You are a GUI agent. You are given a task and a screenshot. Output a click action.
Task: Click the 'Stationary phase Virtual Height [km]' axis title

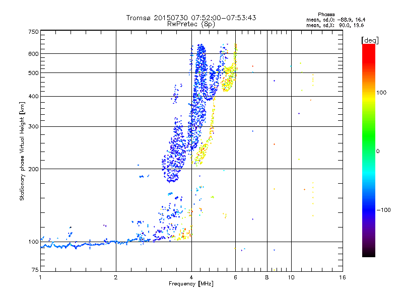tap(22, 151)
